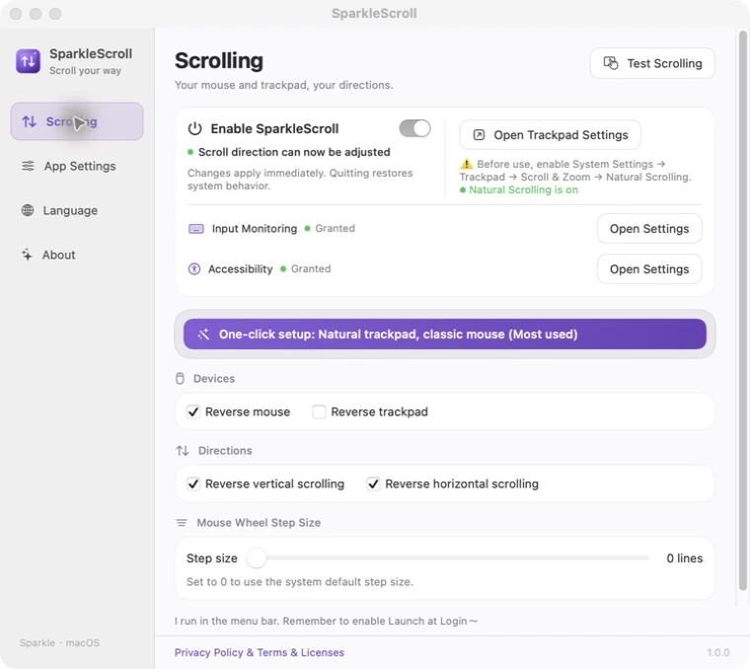The width and height of the screenshot is (750, 669).
Task: Click the arrows icon beside Directions heading
Action: click(x=183, y=451)
